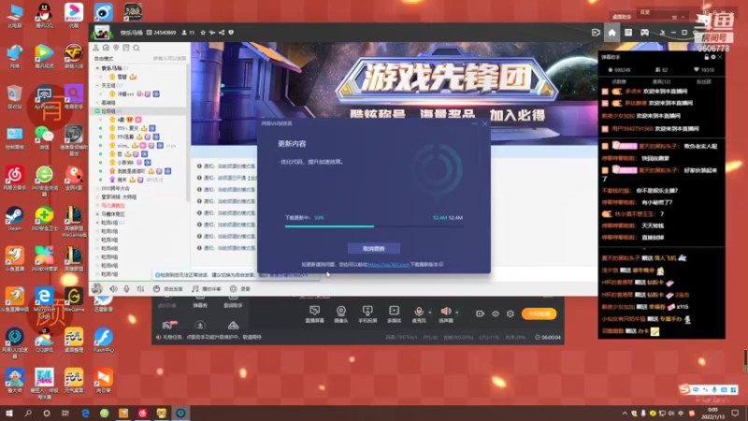The height and width of the screenshot is (421, 748).
Task: Add the multimedia source in streaming tool
Action: pyautogui.click(x=394, y=313)
